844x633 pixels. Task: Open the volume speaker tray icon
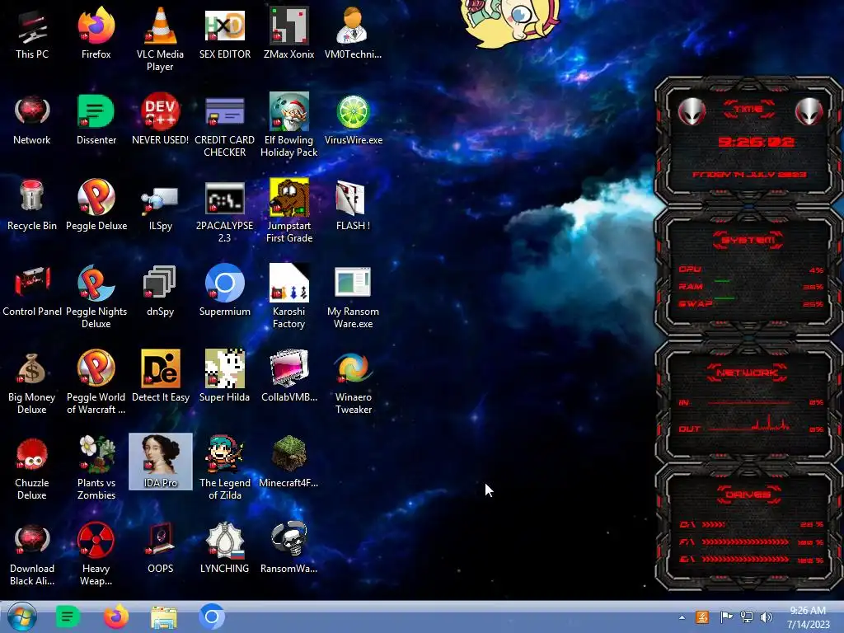tap(767, 617)
